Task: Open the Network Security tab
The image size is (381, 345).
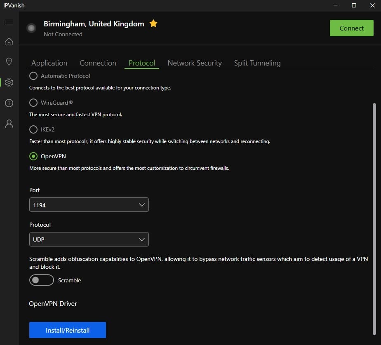Action: coord(195,63)
